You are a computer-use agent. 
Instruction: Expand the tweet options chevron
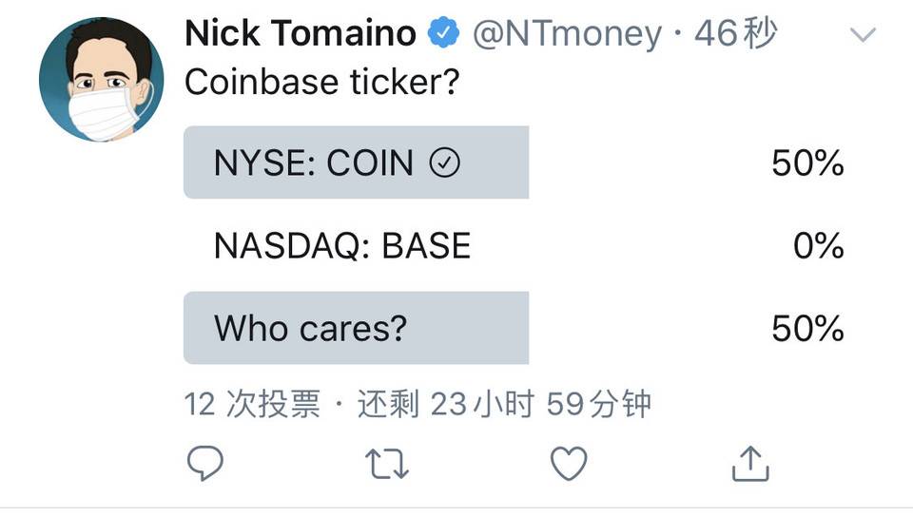[x=862, y=36]
